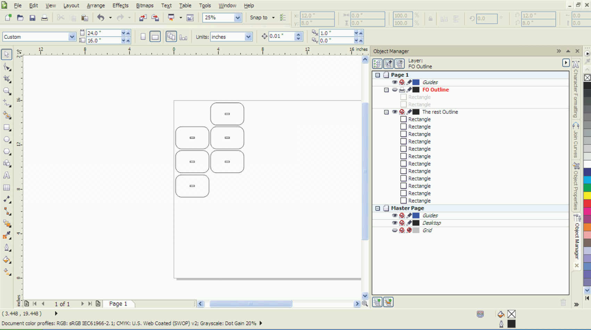Select the Table tool
The height and width of the screenshot is (330, 591).
click(7, 188)
